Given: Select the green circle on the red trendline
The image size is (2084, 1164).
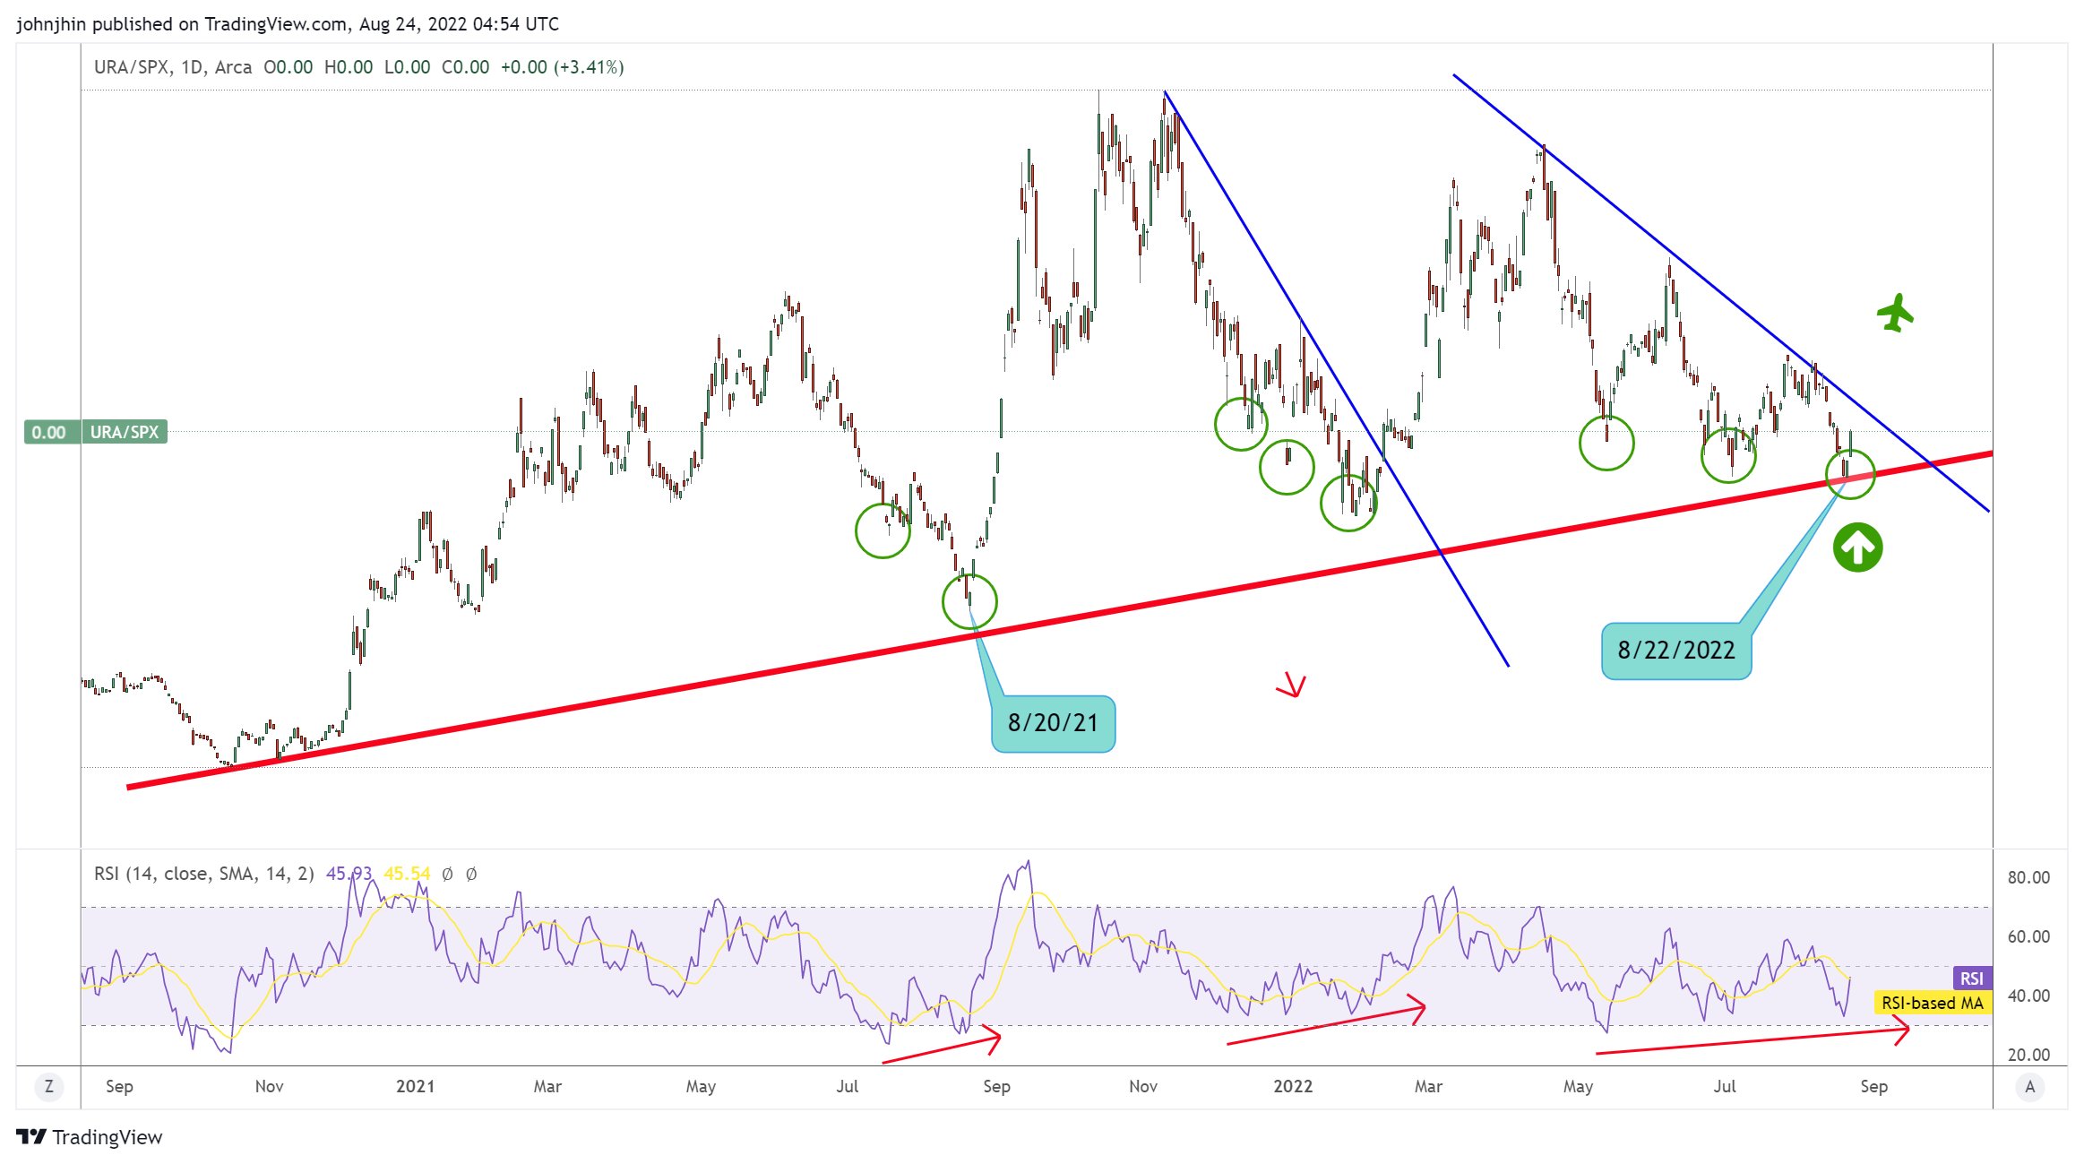Looking at the screenshot, I should pos(1850,473).
